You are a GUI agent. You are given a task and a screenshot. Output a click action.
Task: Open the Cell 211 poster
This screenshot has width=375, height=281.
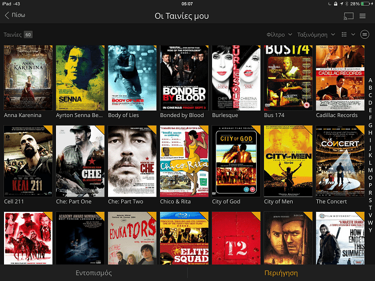pos(28,161)
